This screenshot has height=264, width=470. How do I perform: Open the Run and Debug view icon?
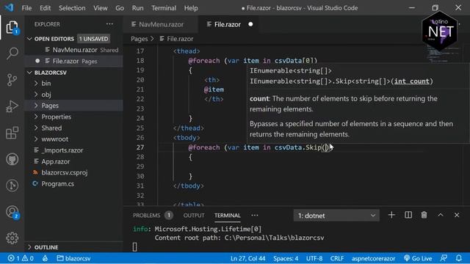coord(12,106)
